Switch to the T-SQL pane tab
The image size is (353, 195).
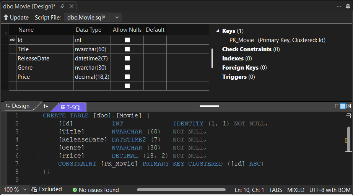pyautogui.click(x=71, y=107)
